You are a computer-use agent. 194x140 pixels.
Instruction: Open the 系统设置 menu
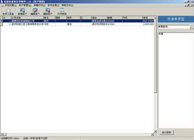(x=11, y=5)
